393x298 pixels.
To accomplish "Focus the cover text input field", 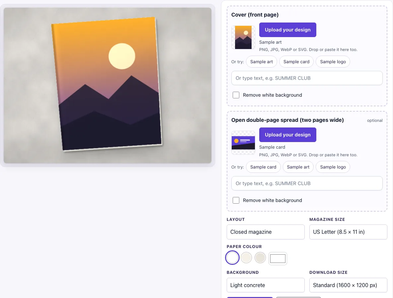I will 307,78.
